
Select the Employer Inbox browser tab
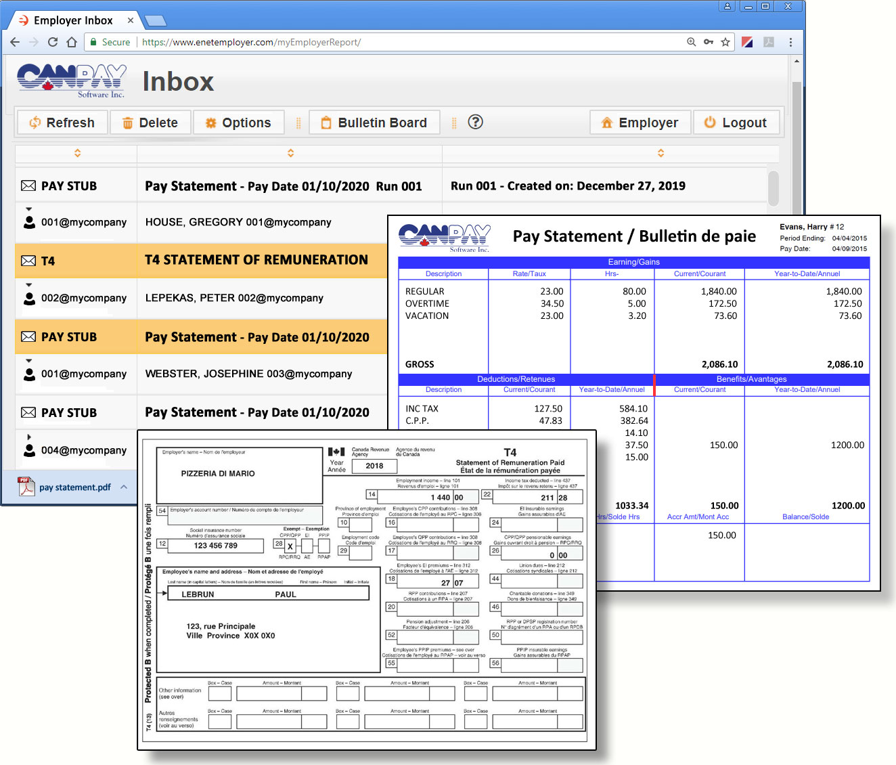click(73, 20)
